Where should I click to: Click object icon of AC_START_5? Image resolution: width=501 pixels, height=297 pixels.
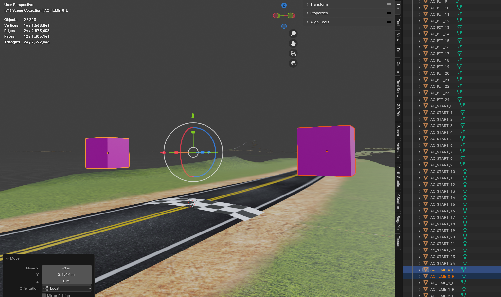pos(426,139)
